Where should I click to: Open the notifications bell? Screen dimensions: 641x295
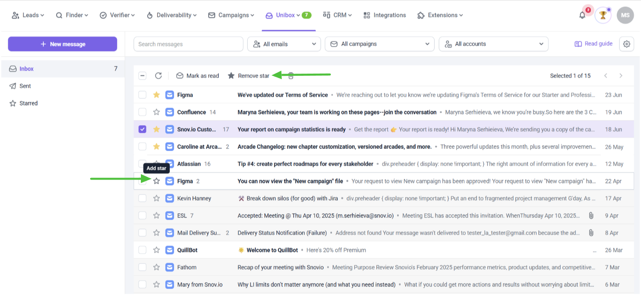pyautogui.click(x=582, y=15)
